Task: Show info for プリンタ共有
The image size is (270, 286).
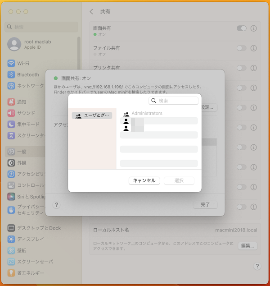Action: point(254,68)
